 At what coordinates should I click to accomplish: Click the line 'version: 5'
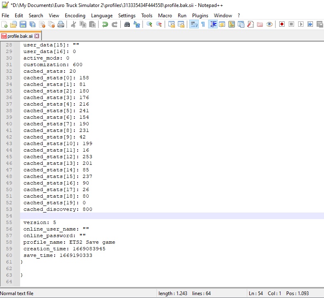(40, 222)
